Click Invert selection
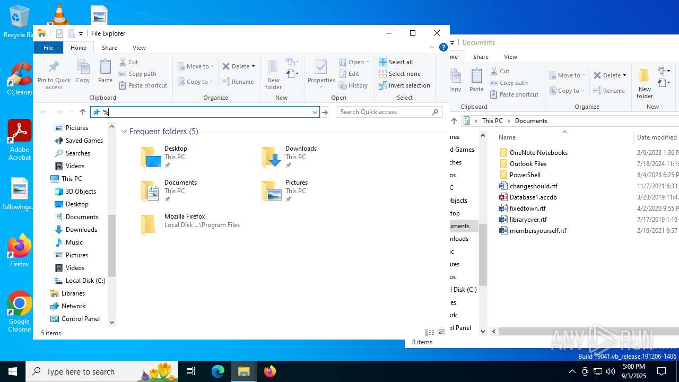This screenshot has height=382, width=679. pos(404,85)
